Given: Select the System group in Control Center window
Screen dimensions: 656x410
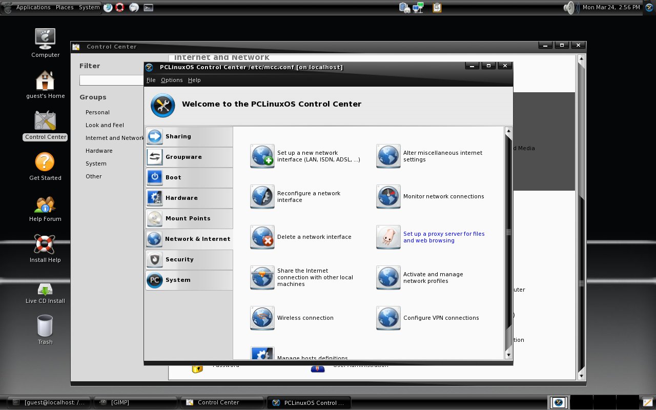Looking at the screenshot, I should click(96, 163).
